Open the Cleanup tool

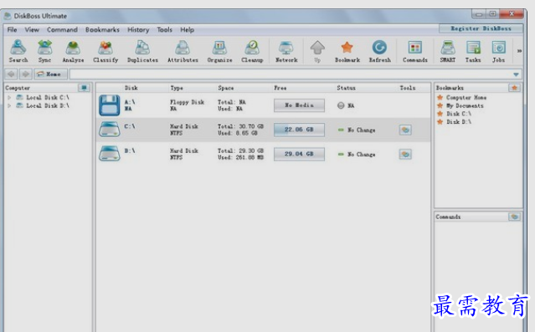(x=252, y=51)
